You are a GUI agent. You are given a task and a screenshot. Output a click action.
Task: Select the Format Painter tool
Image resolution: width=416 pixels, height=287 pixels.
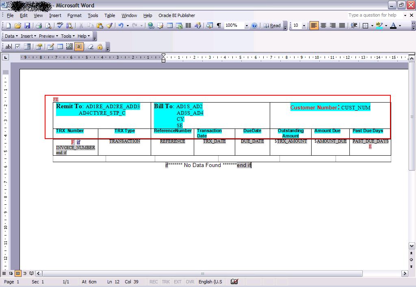(109, 25)
